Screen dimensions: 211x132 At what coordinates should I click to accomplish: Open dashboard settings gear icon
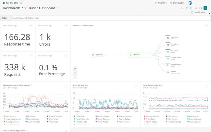(x=191, y=8)
